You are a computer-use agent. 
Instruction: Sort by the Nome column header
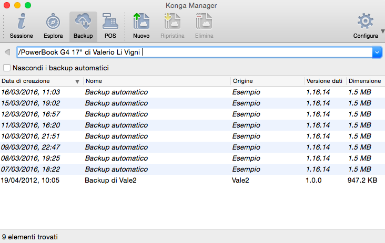pos(156,81)
